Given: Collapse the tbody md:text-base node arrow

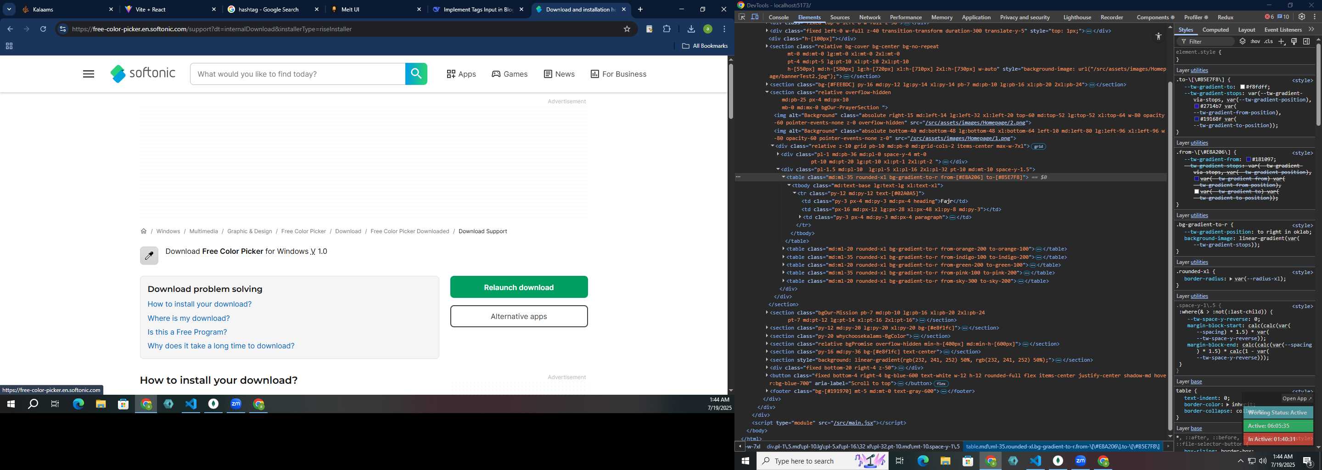Looking at the screenshot, I should [790, 186].
